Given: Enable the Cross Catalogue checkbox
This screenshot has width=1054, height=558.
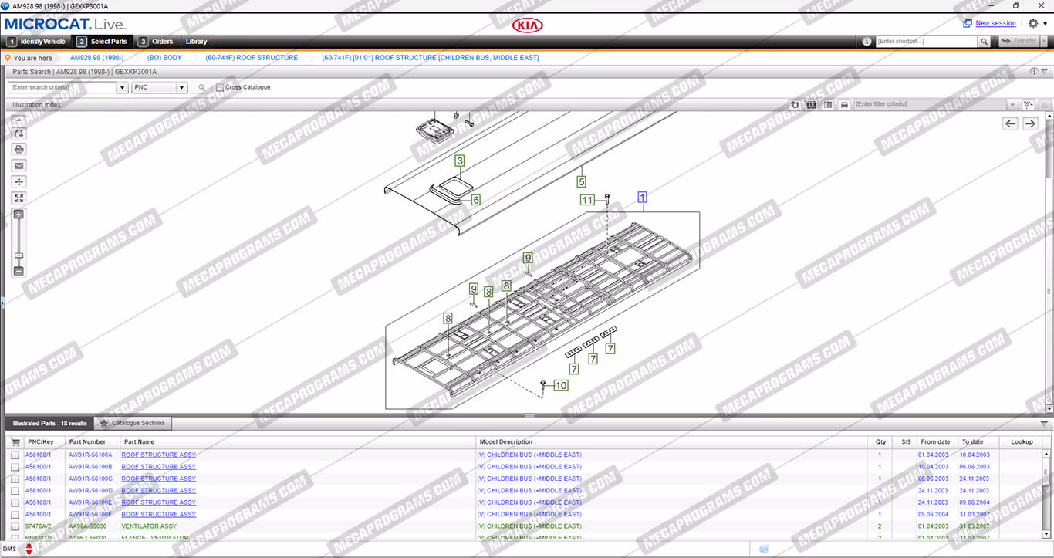Looking at the screenshot, I should click(220, 88).
